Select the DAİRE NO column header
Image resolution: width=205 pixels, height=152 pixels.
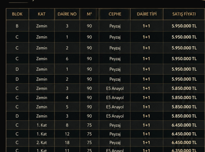pos(67,14)
